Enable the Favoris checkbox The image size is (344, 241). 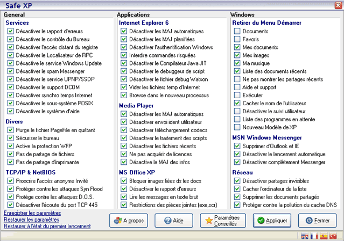coord(237,39)
